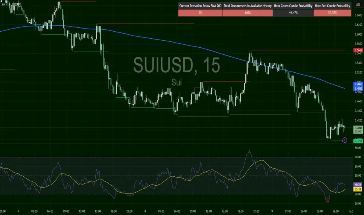This screenshot has width=364, height=215.
Task: Click the purple 40.34 RSI value label
Action: point(358,185)
